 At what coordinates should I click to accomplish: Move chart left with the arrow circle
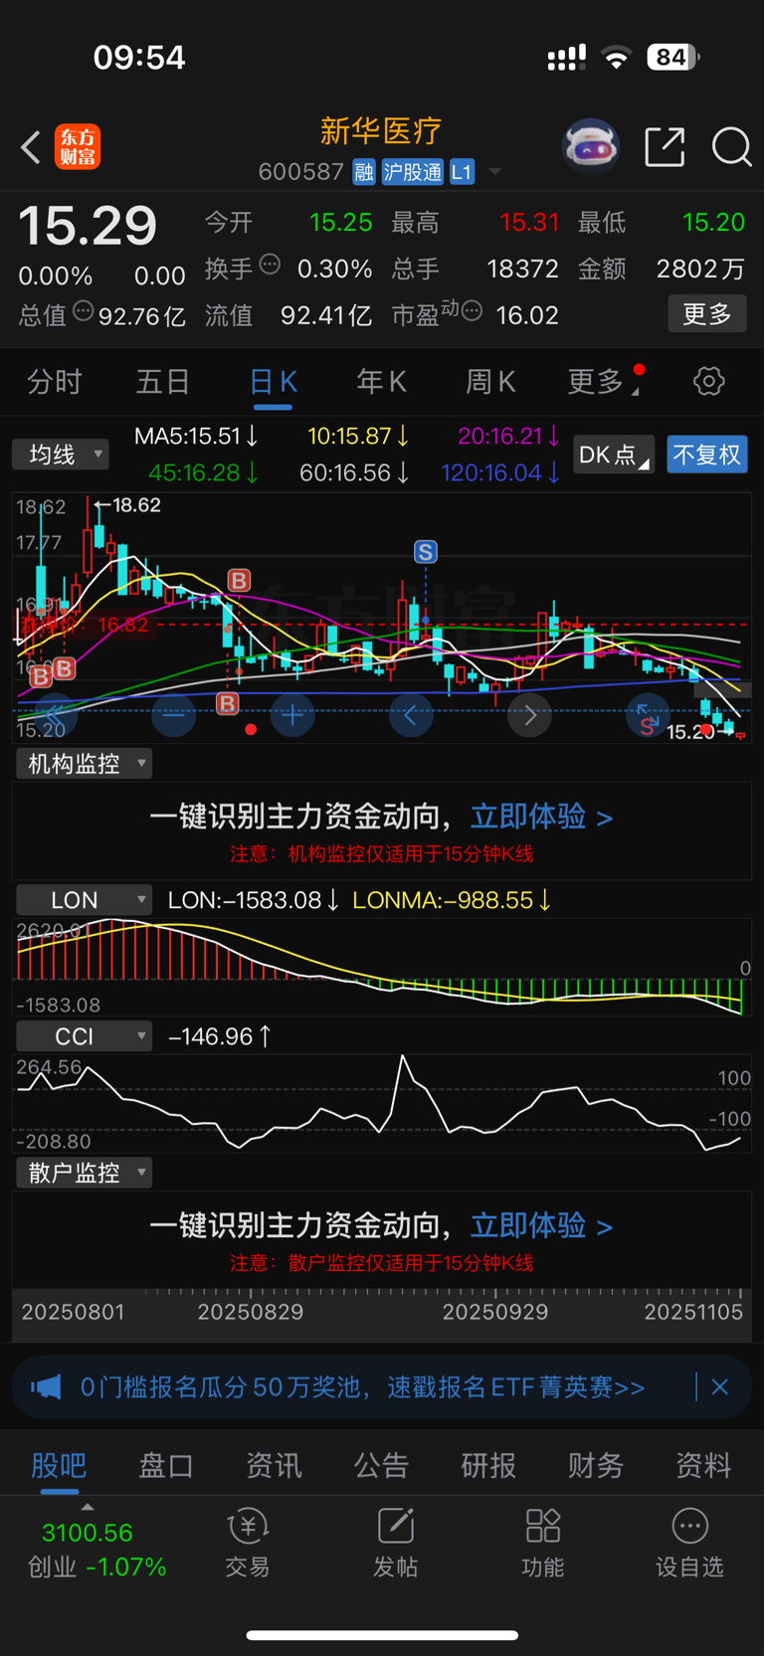(410, 714)
